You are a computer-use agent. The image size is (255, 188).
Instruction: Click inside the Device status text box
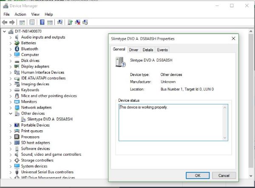[170, 123]
